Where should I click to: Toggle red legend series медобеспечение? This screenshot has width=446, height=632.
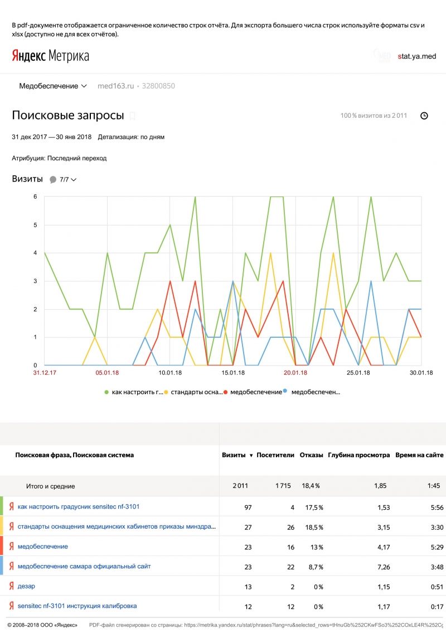coord(253,392)
